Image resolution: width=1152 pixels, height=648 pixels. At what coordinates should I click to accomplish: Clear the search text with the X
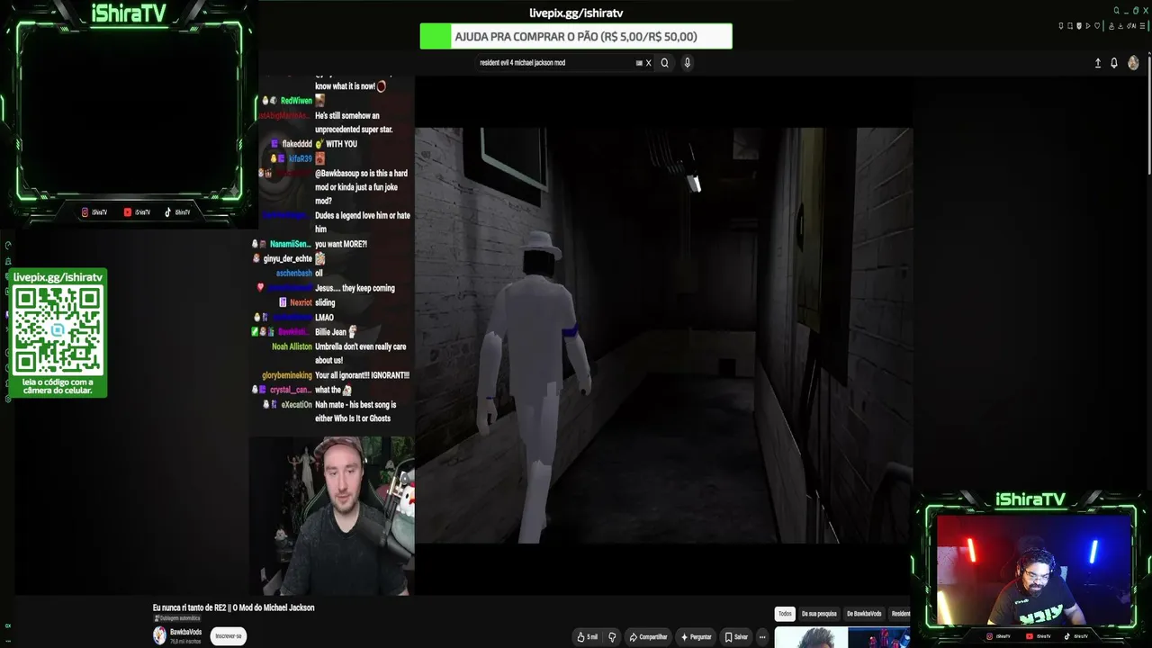point(648,63)
